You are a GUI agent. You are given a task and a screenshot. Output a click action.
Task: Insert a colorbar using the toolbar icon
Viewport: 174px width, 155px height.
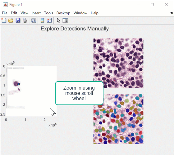pos(42,20)
